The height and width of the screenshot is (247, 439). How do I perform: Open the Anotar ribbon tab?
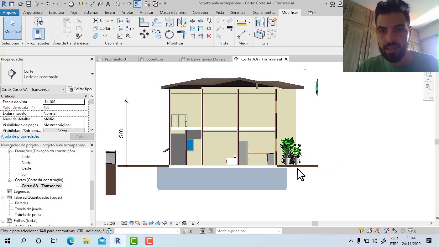pos(127,12)
